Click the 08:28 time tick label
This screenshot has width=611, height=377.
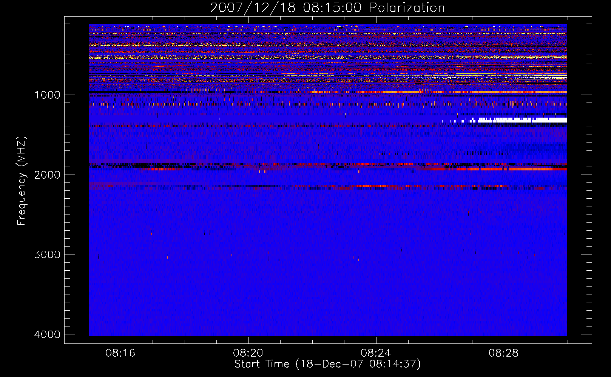(503, 353)
